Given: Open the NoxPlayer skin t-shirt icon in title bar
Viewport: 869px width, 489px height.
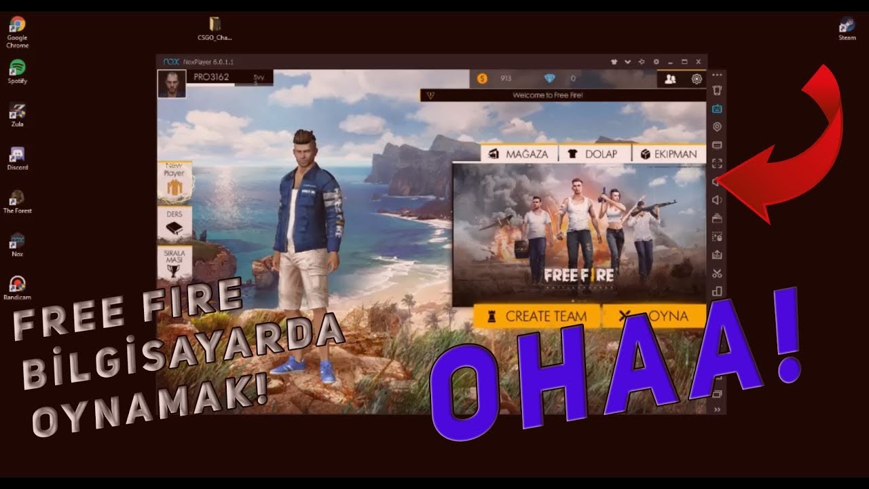Looking at the screenshot, I should click(x=614, y=62).
